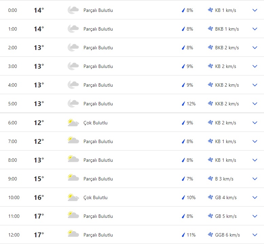Expand the 9:00 forecast details chevron

255,179
